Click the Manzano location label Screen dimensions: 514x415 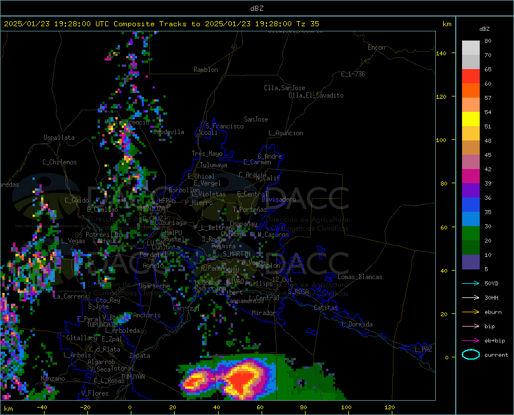(x=53, y=378)
